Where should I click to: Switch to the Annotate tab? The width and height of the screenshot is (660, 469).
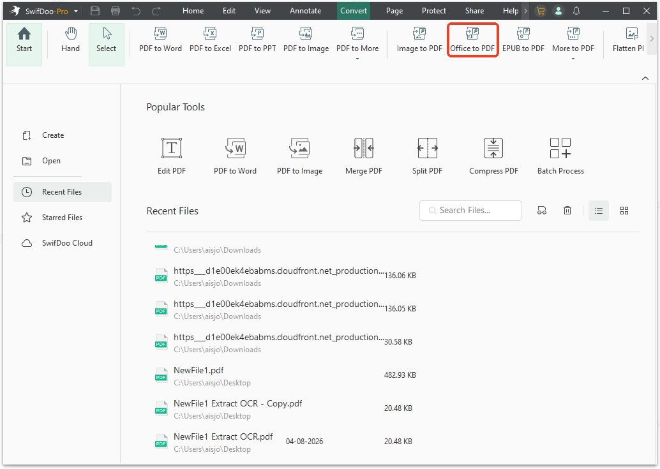305,10
